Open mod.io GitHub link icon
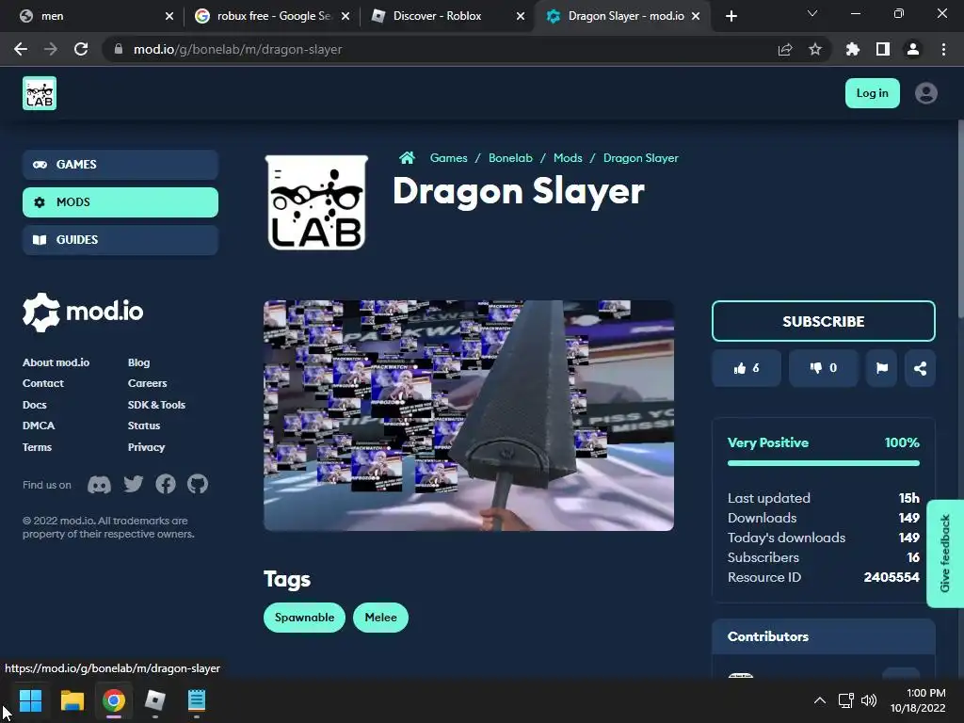 pos(198,484)
